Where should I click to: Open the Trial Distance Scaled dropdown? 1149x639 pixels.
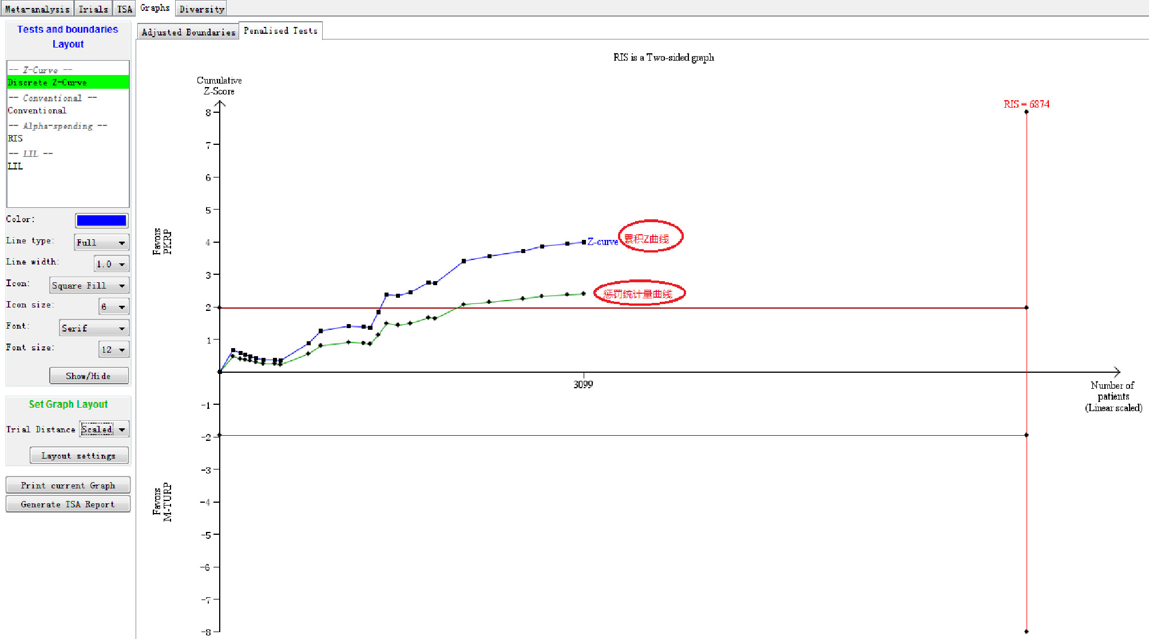(104, 429)
